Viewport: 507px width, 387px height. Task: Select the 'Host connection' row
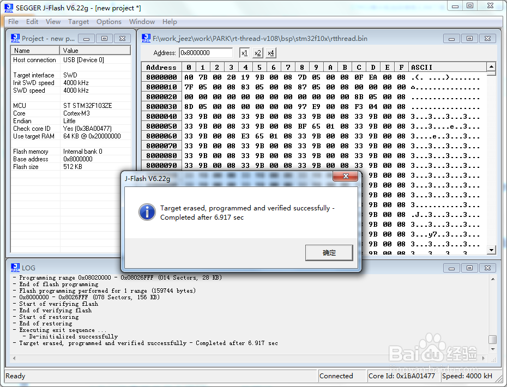(71, 60)
